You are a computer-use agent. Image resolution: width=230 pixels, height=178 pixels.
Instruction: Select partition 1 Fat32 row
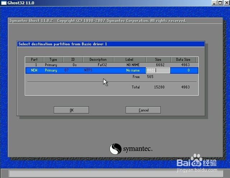coord(112,65)
